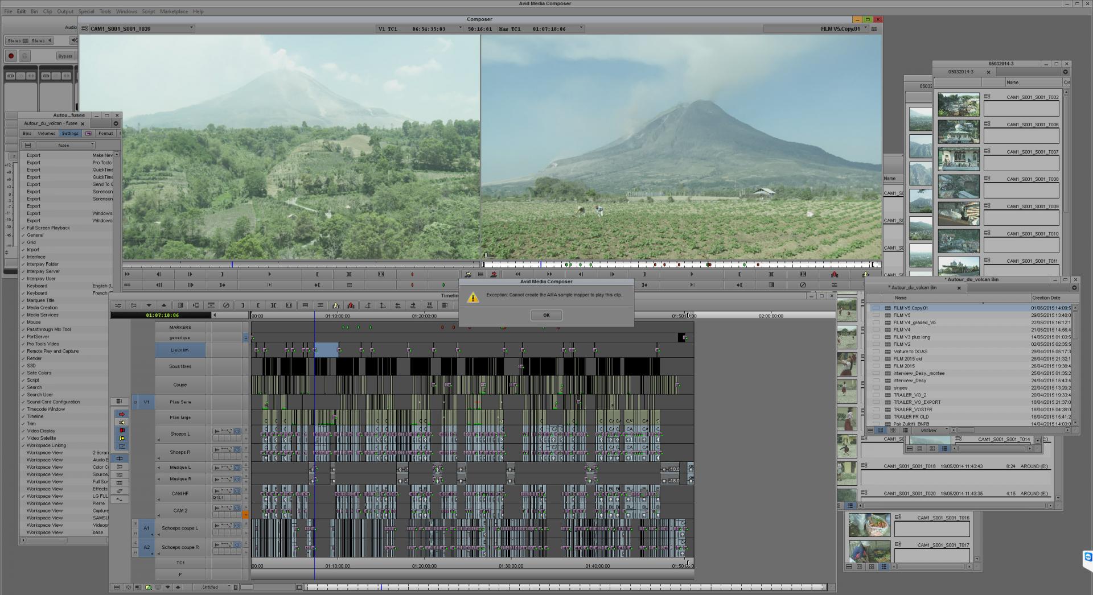
Task: Click the Effect Palette purple icon tab
Action: (88, 133)
